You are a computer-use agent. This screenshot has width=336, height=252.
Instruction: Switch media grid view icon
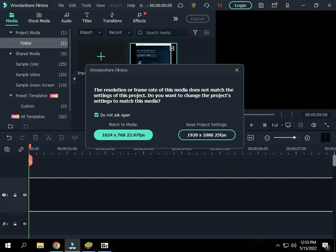click(206, 32)
